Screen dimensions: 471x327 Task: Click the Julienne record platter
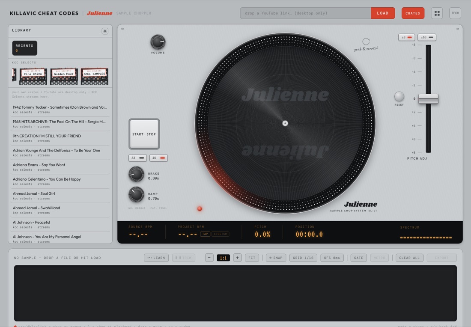285,123
